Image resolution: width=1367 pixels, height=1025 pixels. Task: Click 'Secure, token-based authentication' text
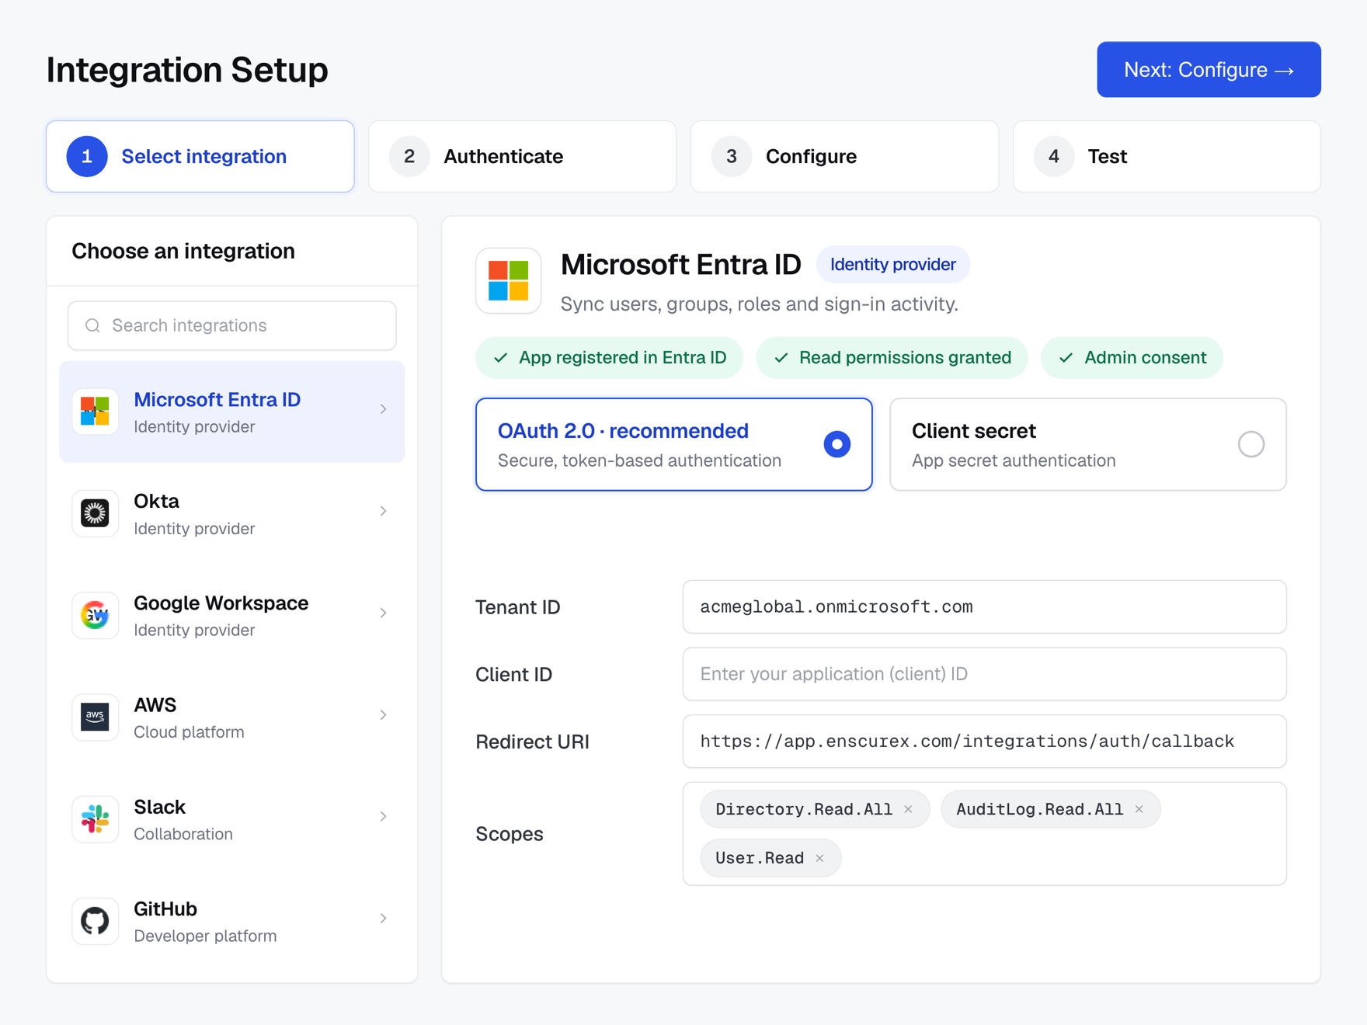point(639,460)
